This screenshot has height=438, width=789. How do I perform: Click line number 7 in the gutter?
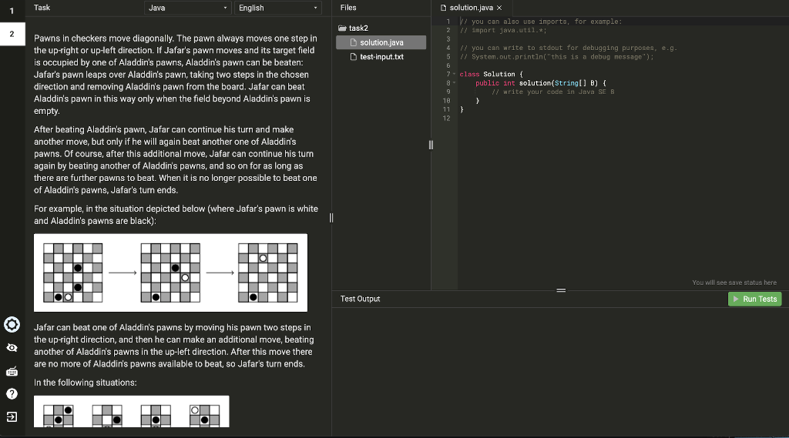(448, 74)
